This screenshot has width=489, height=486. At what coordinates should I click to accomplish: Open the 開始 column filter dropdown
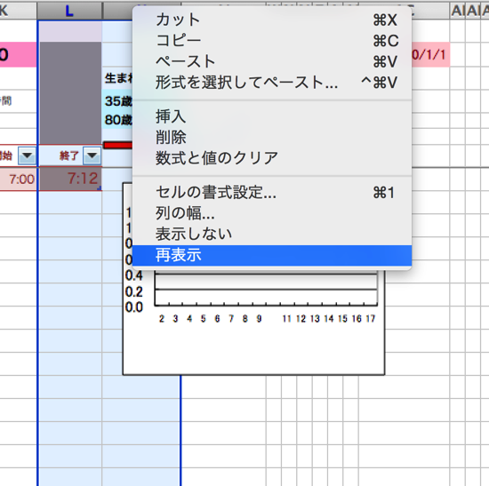coord(27,155)
